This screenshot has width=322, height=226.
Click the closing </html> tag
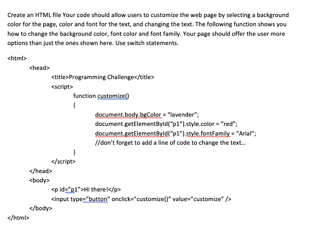coord(18,217)
